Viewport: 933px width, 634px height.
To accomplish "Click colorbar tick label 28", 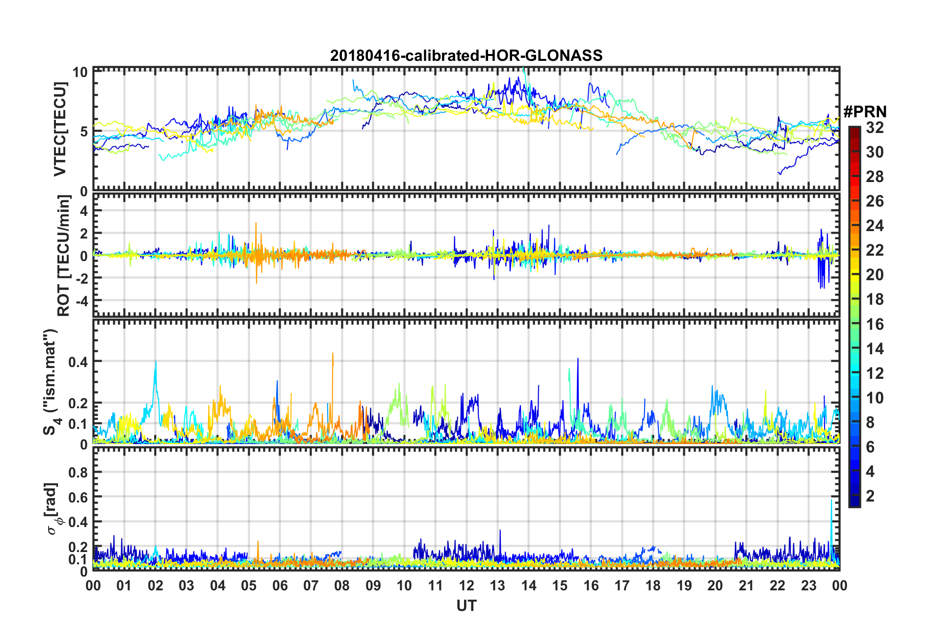I will tap(875, 177).
